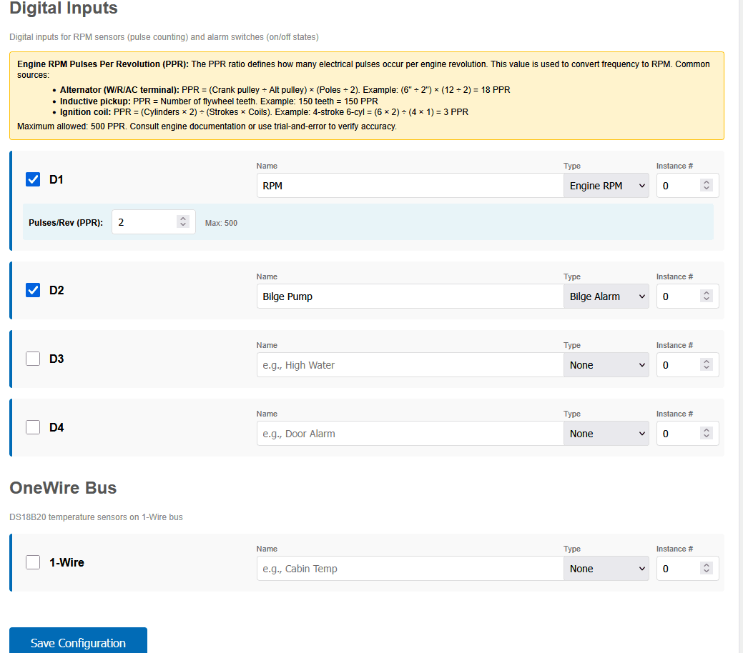This screenshot has height=653, width=743.
Task: Click the 1-Wire instance number spinner
Action: tap(707, 569)
